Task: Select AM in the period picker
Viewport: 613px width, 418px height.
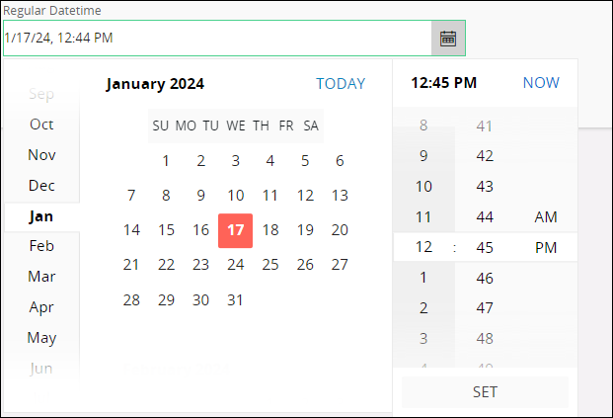Action: 546,216
